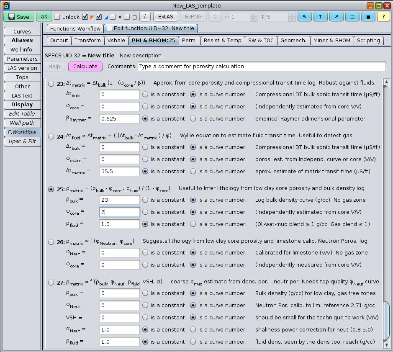Click the βRaymer field showing 0.625
Image resolution: width=393 pixels, height=352 pixels.
[x=120, y=118]
